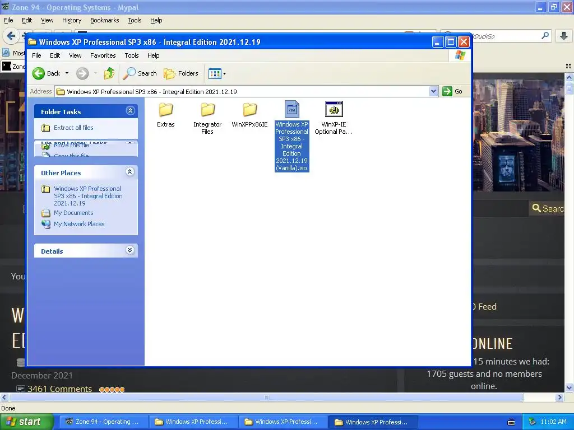Click the Start button
This screenshot has width=574, height=430.
27,422
